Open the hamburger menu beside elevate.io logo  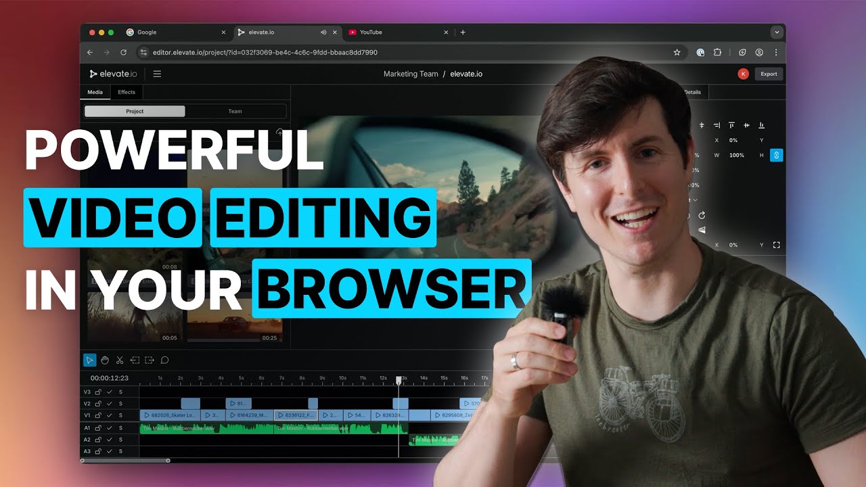click(x=157, y=74)
